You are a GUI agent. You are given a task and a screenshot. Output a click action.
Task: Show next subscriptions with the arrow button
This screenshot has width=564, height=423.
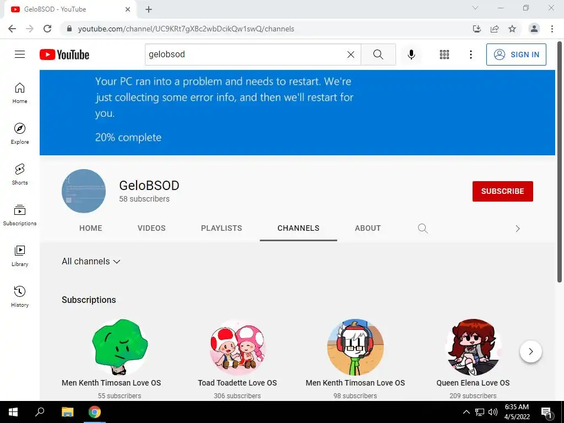[x=530, y=351]
